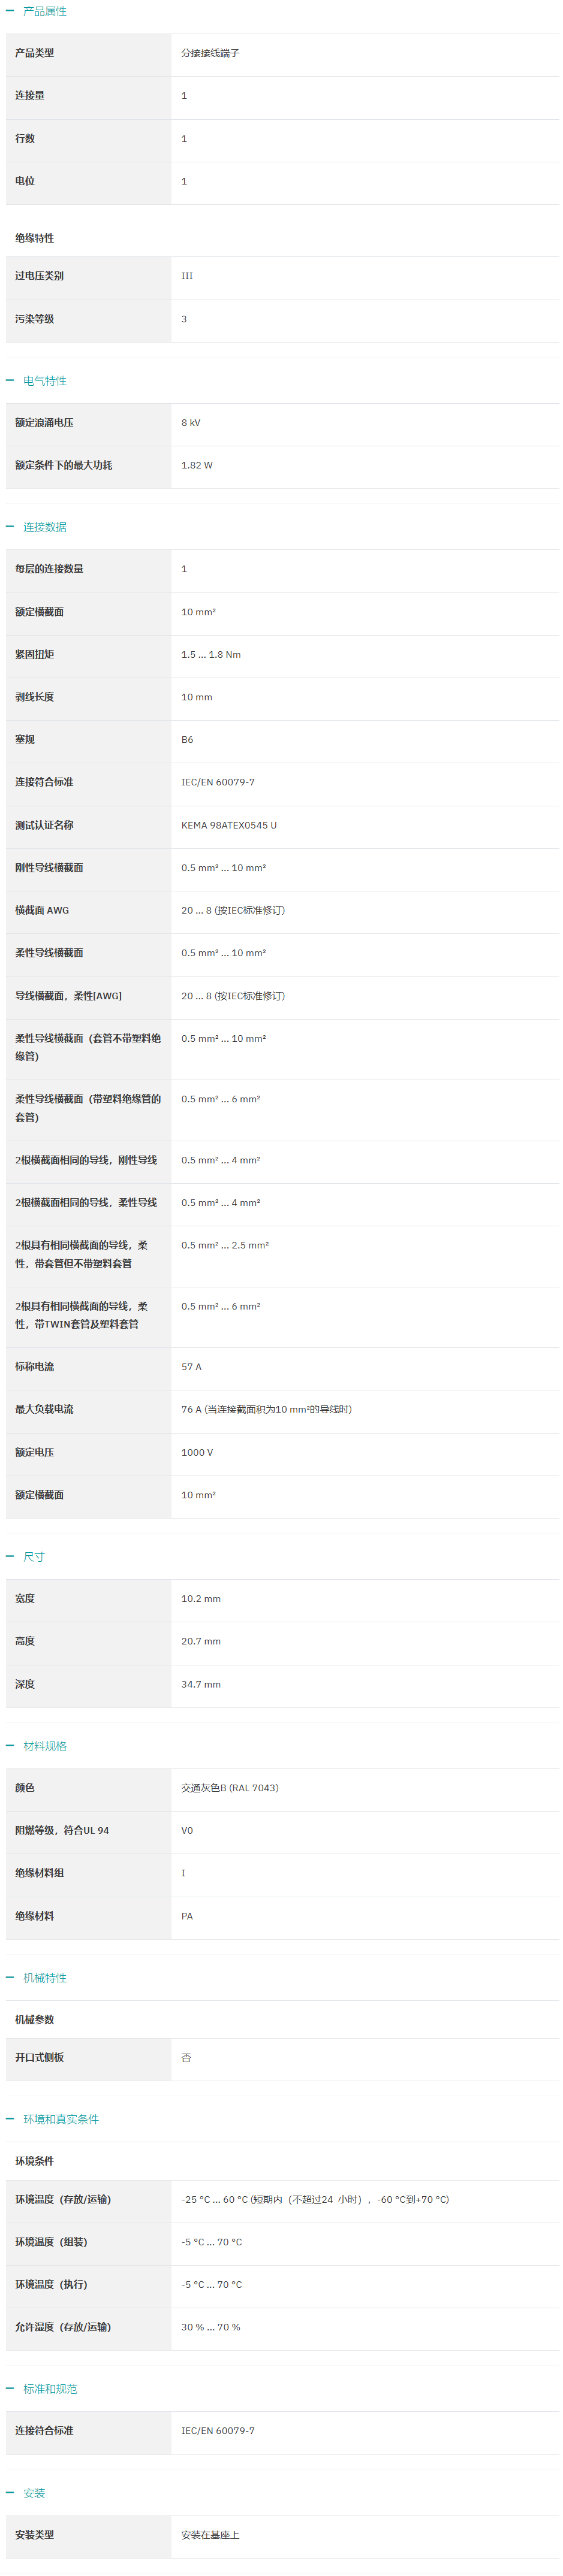Click the 环境温度（组装）label

pos(51,2242)
